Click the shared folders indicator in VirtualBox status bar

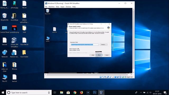point(113,77)
